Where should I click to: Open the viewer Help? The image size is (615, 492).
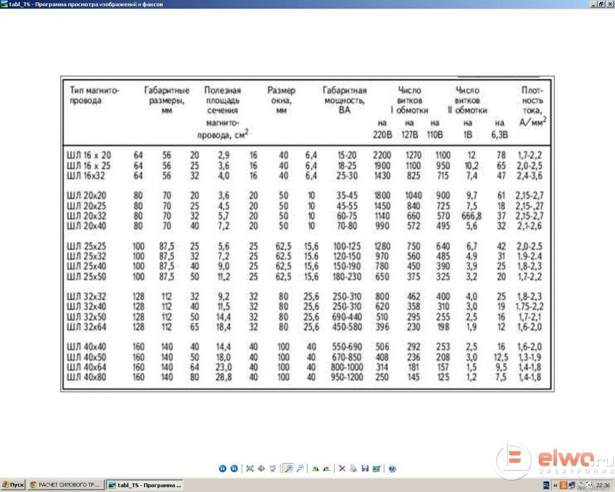tap(392, 469)
